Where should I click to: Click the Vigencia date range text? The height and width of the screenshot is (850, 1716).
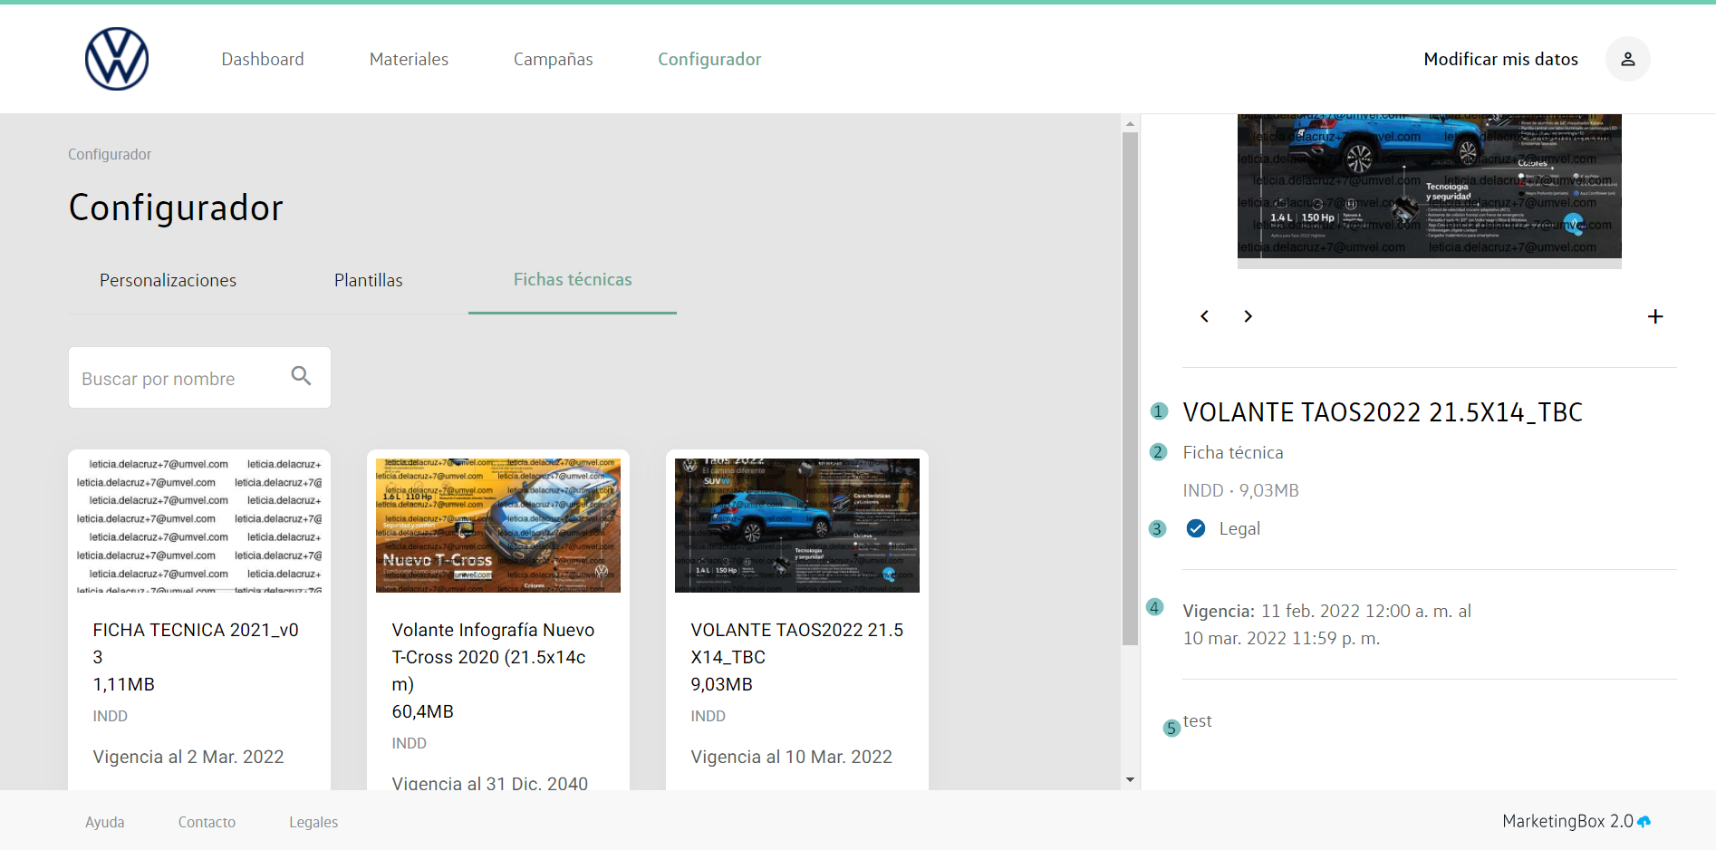(x=1326, y=624)
